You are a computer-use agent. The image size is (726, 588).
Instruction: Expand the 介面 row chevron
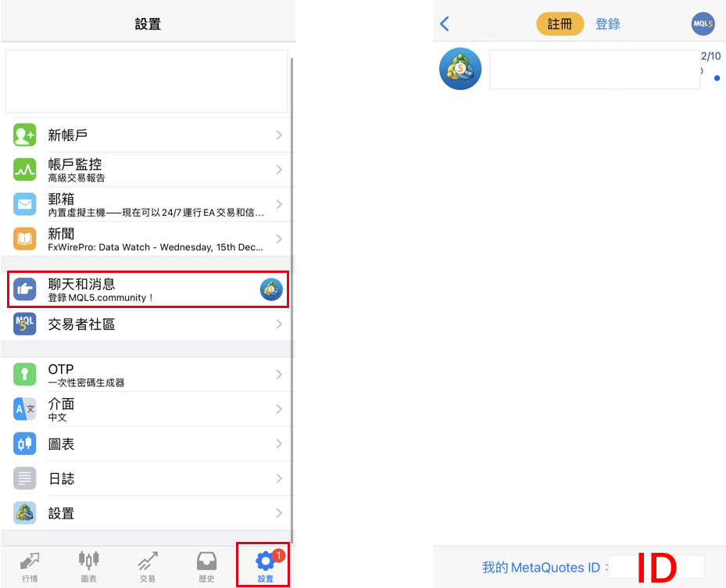point(279,409)
